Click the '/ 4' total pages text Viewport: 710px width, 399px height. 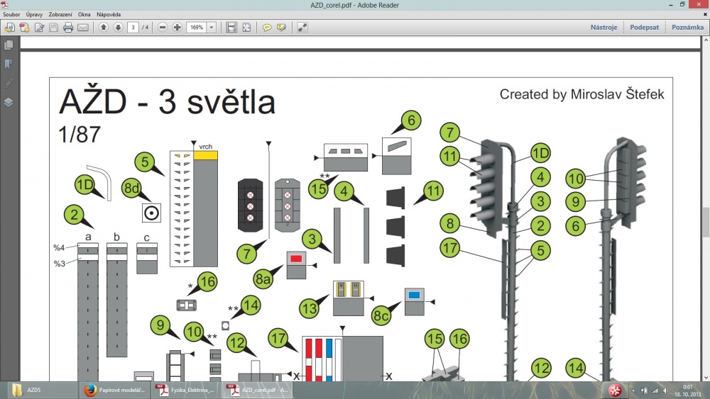(145, 28)
